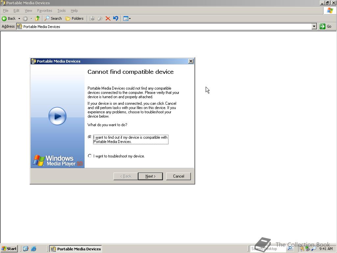Open the Edit menu
Viewport: 337px width, 253px height.
pyautogui.click(x=16, y=11)
